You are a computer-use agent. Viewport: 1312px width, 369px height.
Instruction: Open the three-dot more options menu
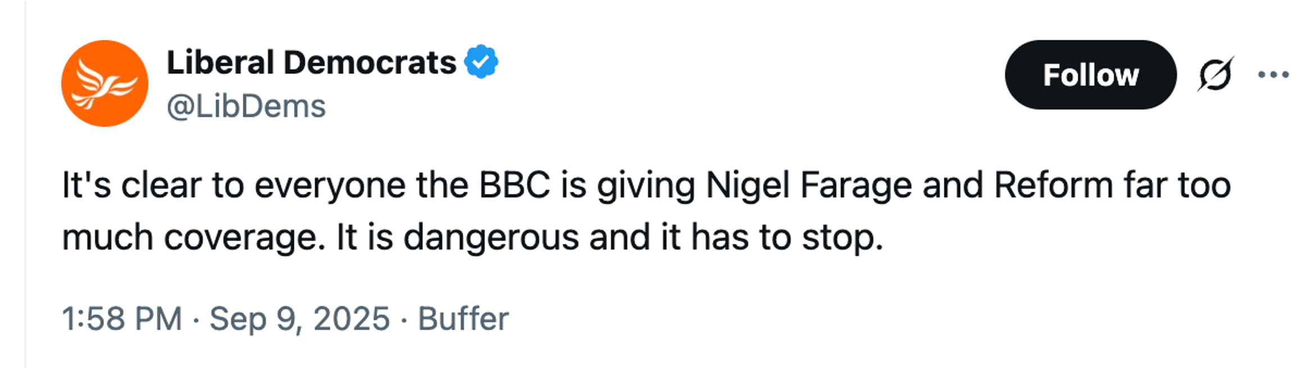coord(1273,75)
